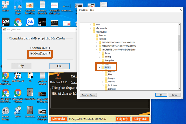Launch MPC-HC x64 media player icon
186x124 pixels.
18,77
